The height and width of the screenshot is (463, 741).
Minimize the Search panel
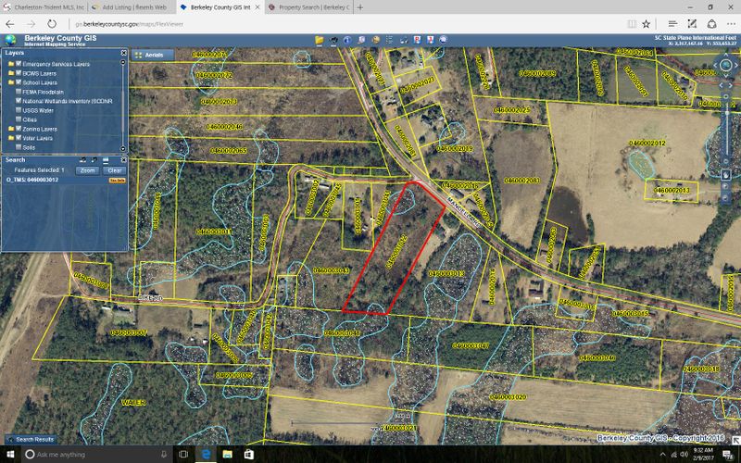[106, 160]
